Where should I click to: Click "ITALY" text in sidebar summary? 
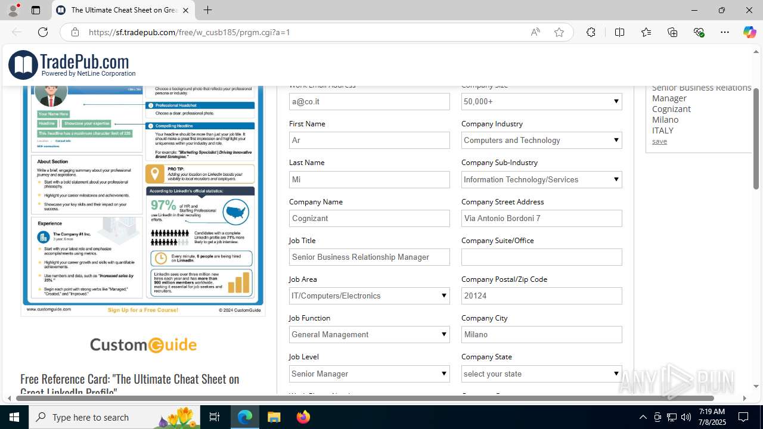(663, 130)
